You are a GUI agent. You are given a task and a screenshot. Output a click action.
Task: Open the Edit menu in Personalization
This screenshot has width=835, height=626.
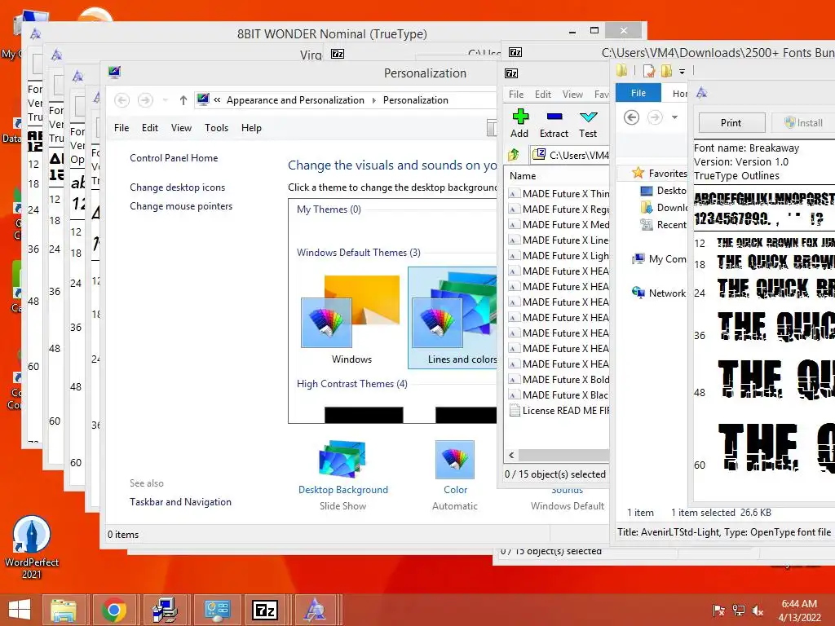(150, 128)
